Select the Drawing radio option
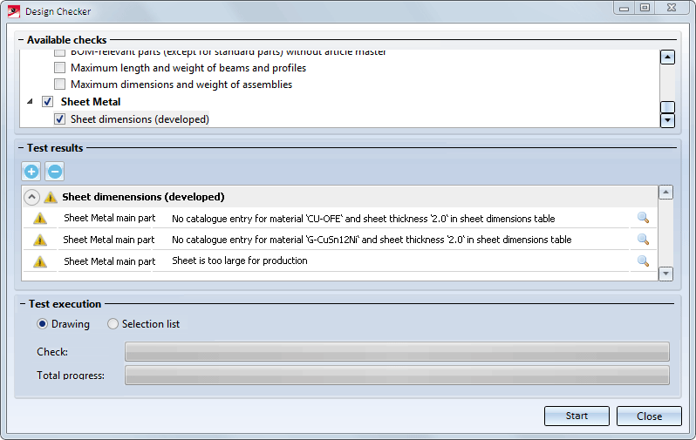The image size is (696, 440). point(43,324)
